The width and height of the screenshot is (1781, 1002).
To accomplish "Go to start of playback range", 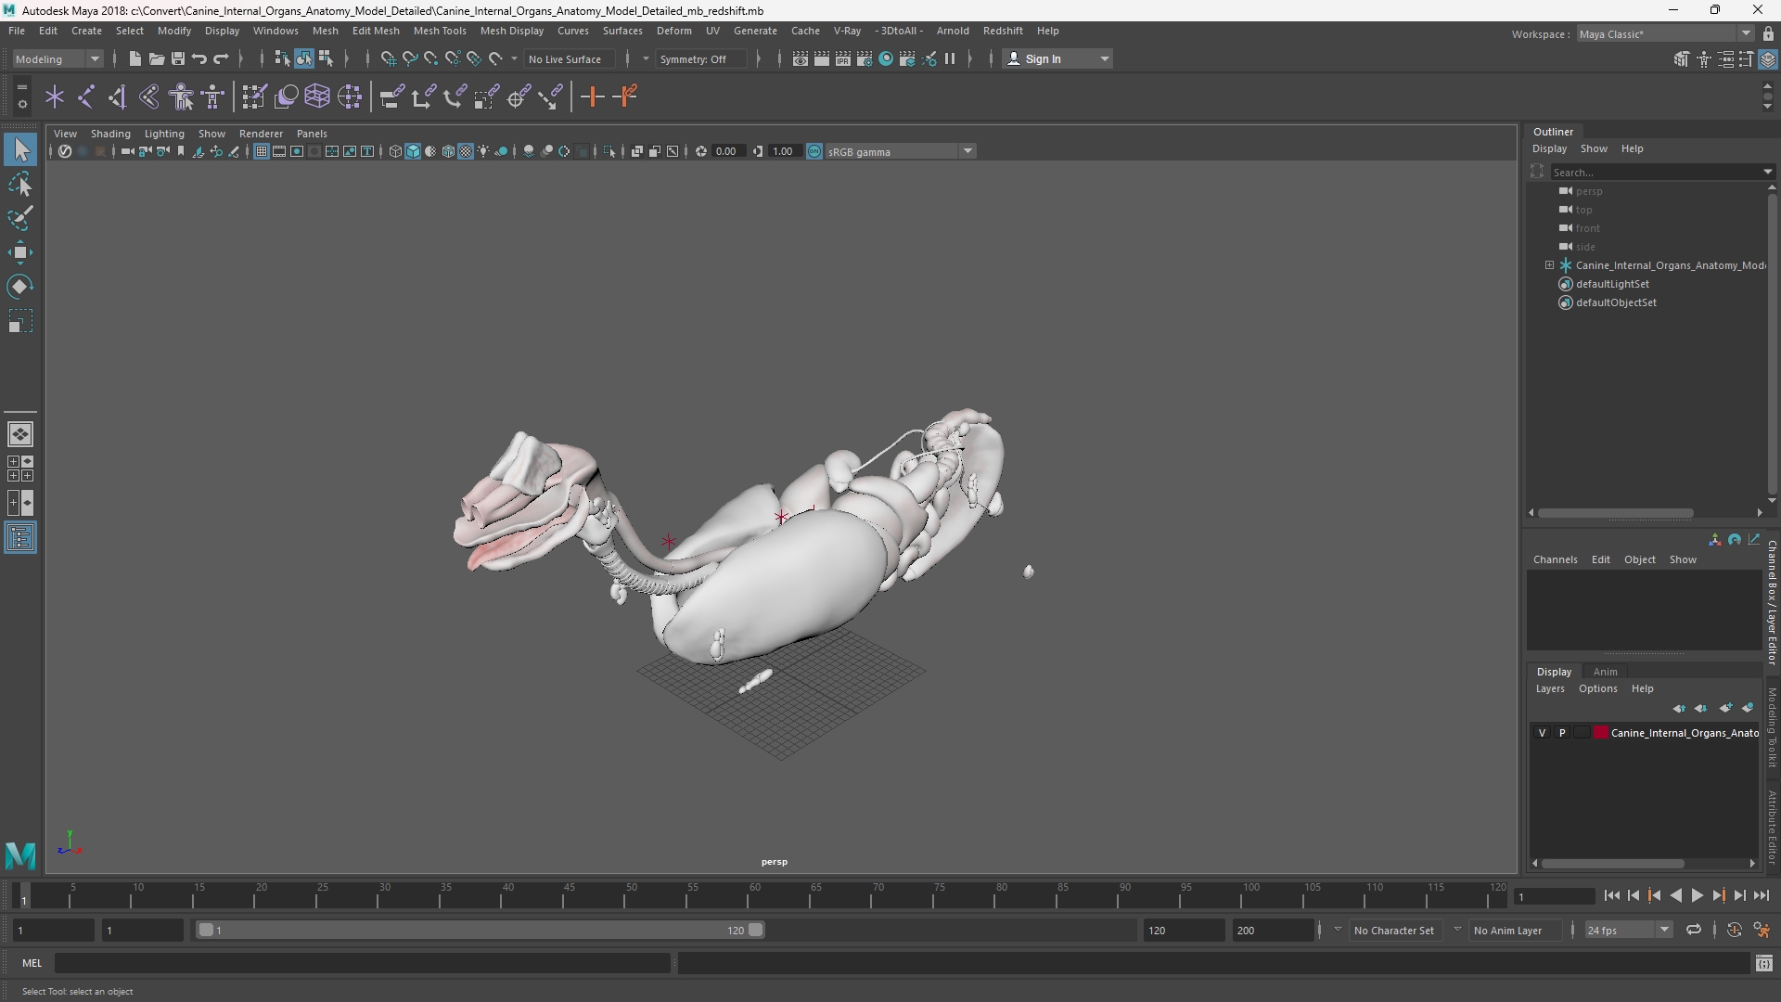I will [1612, 896].
